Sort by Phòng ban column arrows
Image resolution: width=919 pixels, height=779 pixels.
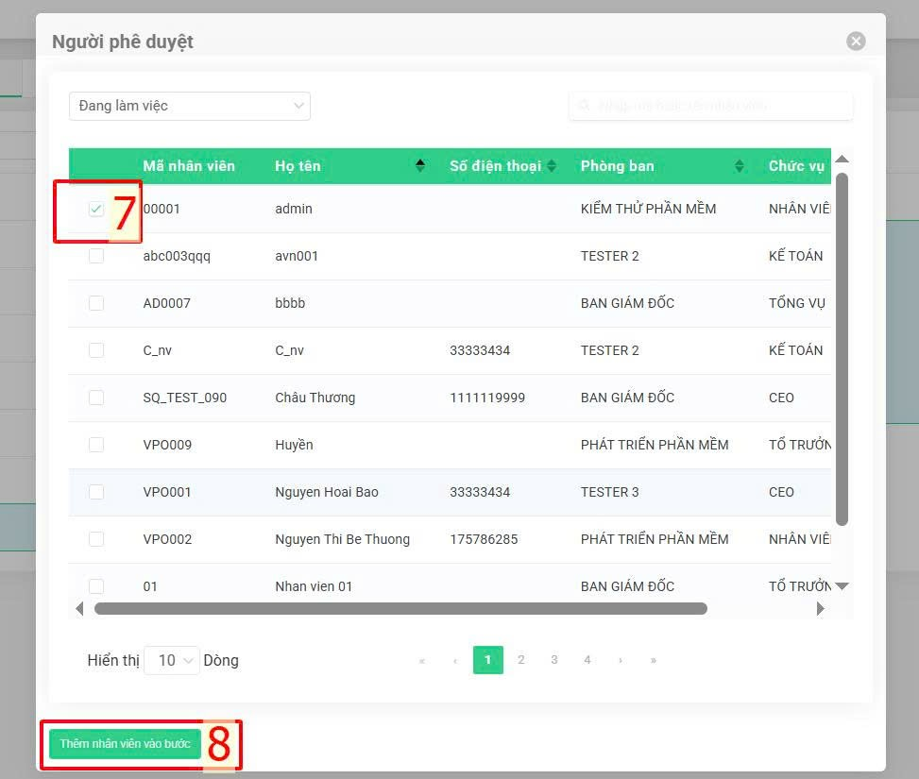coord(739,166)
